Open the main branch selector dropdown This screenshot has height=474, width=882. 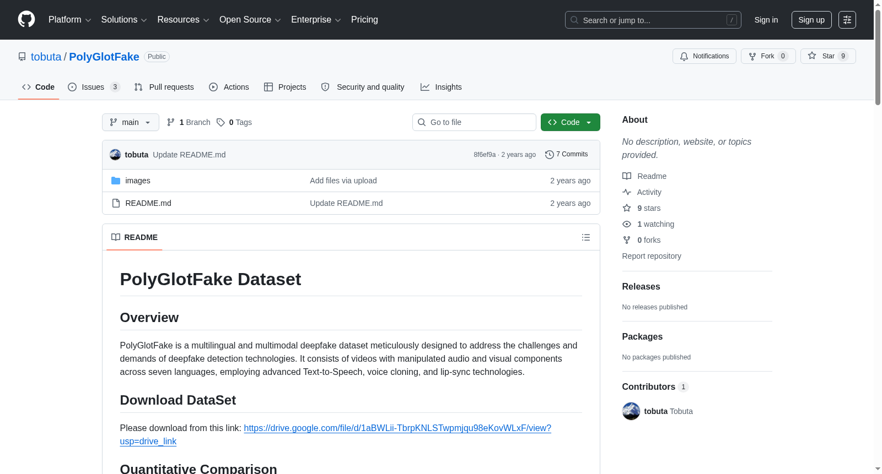[130, 122]
